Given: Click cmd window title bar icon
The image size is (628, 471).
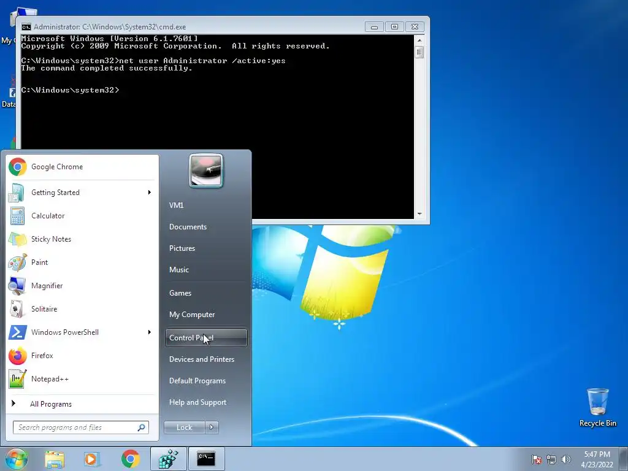Looking at the screenshot, I should (x=26, y=27).
